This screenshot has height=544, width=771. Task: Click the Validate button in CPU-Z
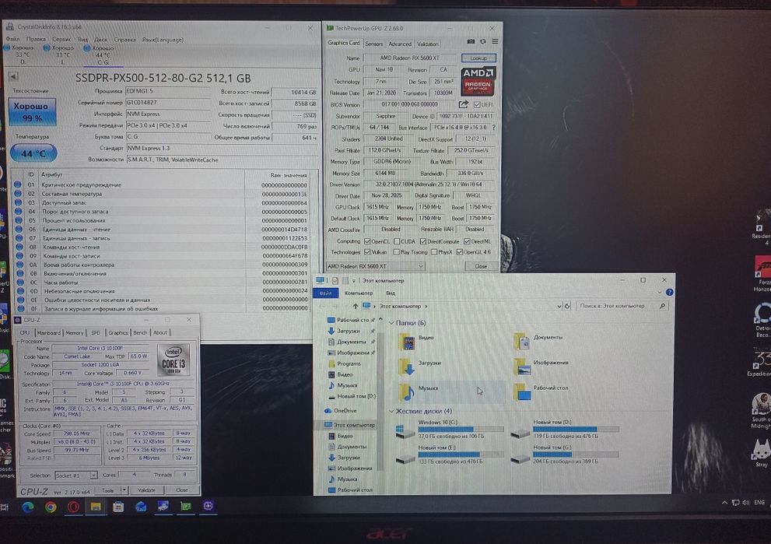[146, 490]
